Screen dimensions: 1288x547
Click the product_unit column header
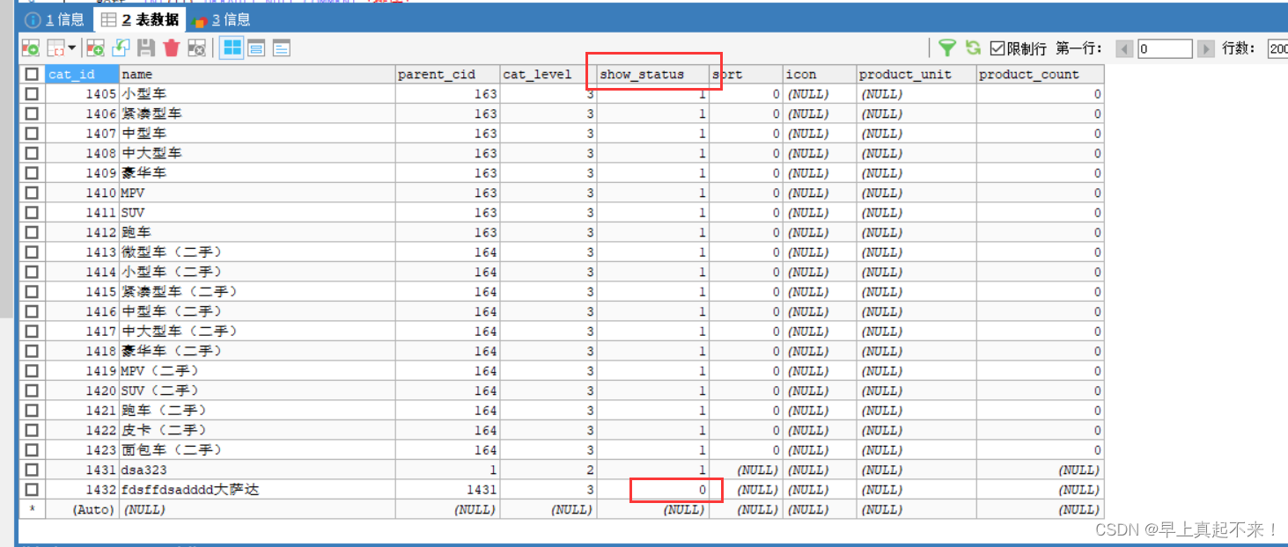(916, 75)
